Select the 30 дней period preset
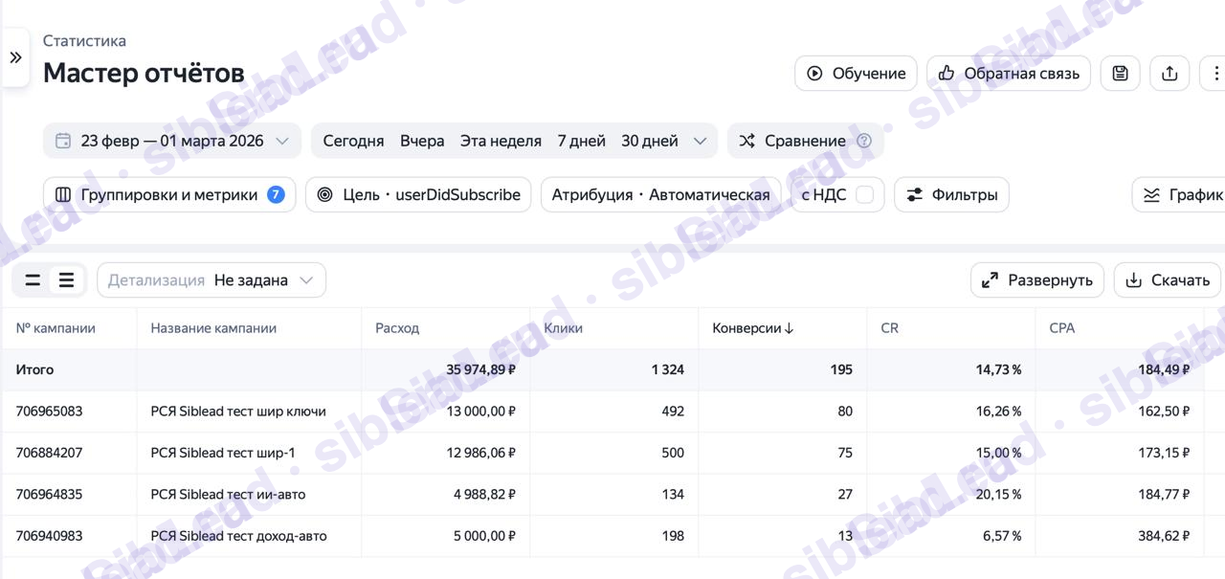The image size is (1225, 579). click(x=650, y=141)
